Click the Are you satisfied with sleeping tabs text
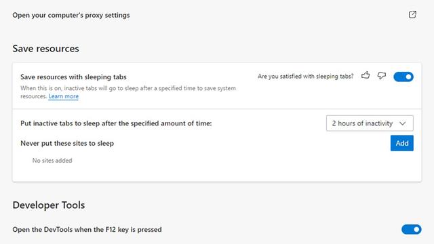This screenshot has width=434, height=244. coord(306,77)
